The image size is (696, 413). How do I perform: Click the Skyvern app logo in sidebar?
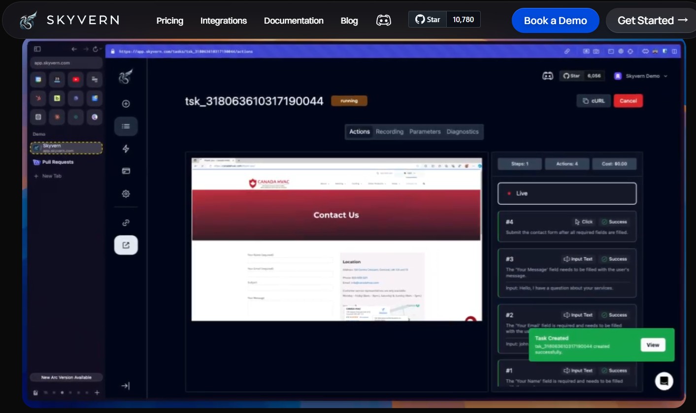pyautogui.click(x=126, y=76)
